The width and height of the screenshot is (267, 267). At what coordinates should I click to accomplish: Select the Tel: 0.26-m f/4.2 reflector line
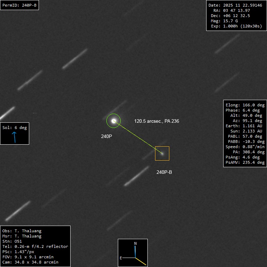click(x=35, y=246)
